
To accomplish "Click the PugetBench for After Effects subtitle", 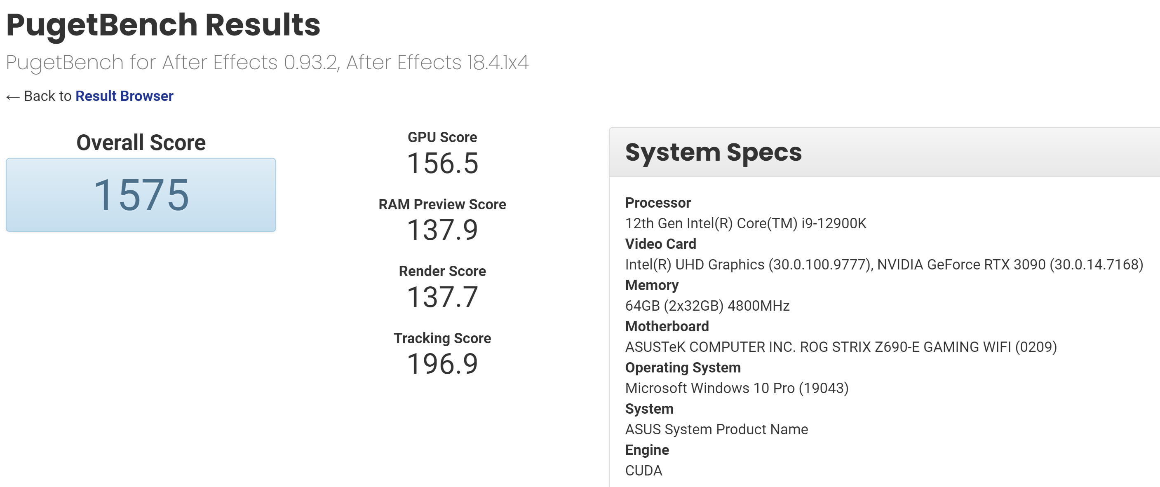I will [267, 63].
